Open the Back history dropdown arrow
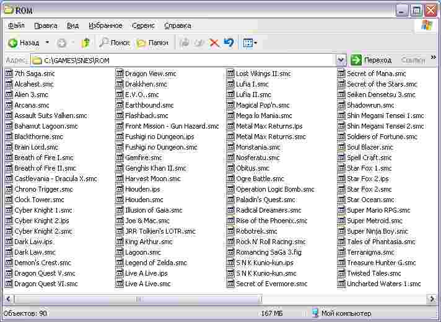 pos(47,43)
